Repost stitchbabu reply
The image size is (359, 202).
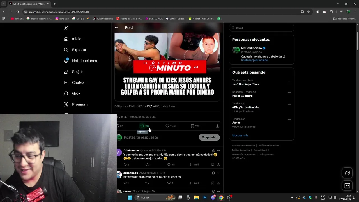pos(147,183)
